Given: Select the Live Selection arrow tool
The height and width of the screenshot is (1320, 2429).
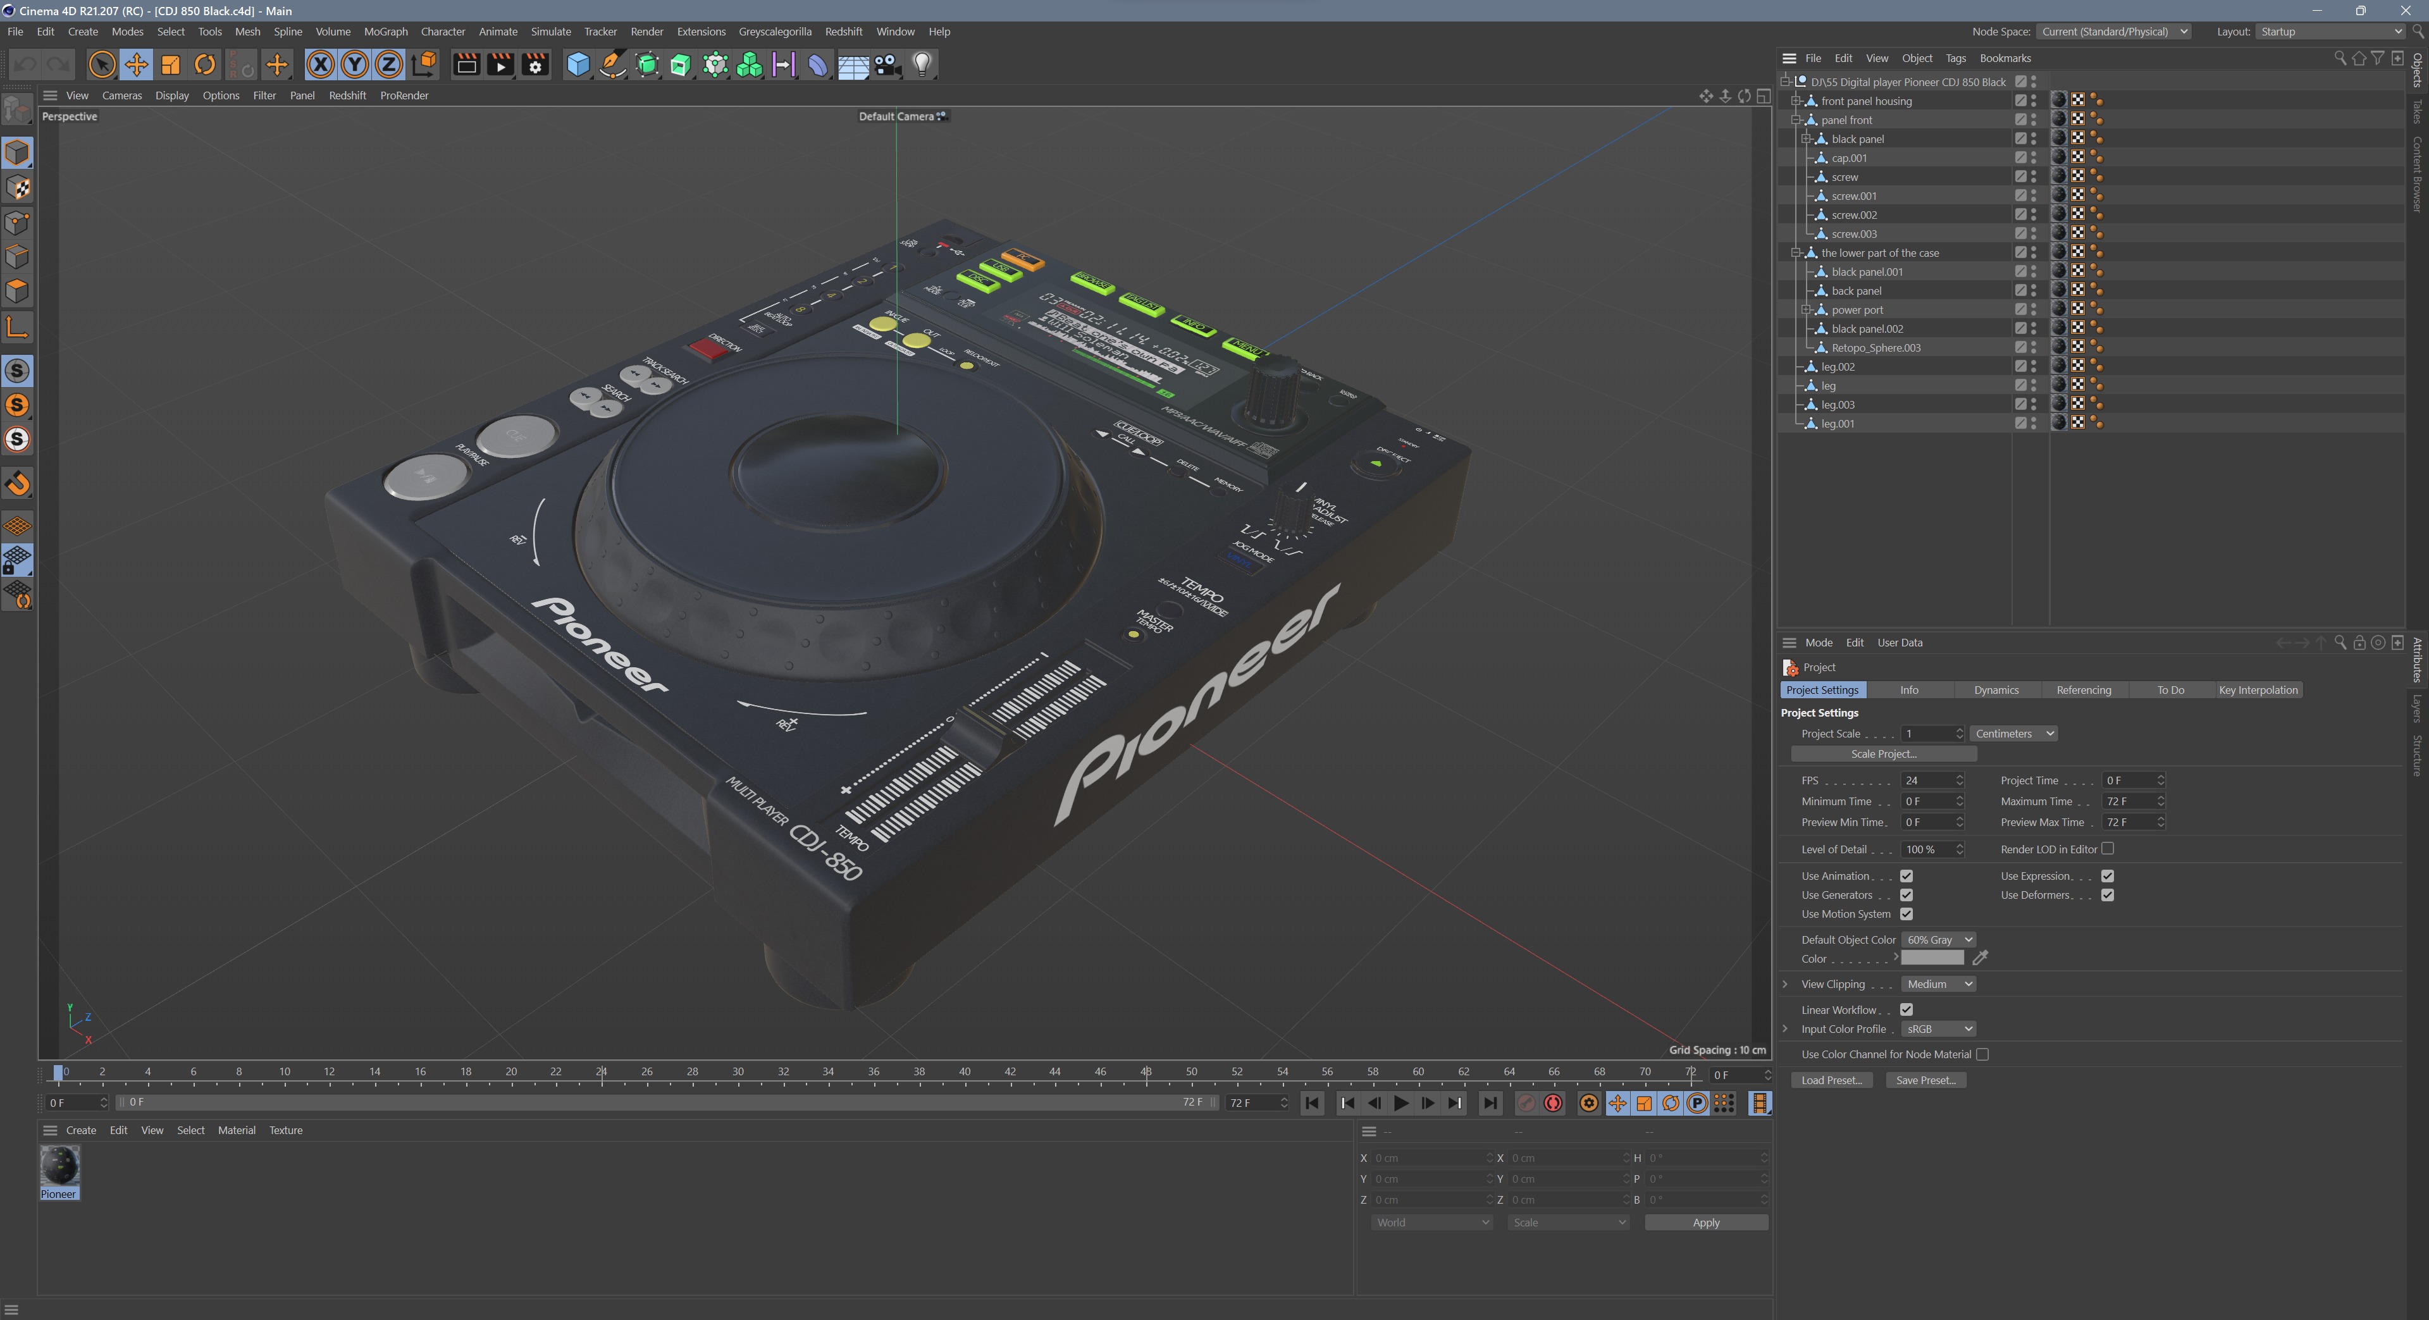Looking at the screenshot, I should (x=102, y=65).
